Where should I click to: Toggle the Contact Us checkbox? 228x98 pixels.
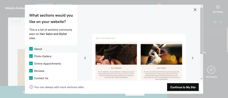[31, 78]
